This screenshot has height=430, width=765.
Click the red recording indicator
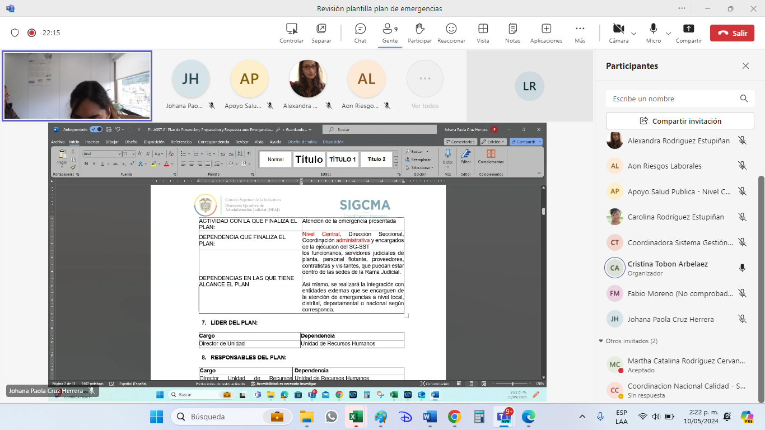click(32, 33)
